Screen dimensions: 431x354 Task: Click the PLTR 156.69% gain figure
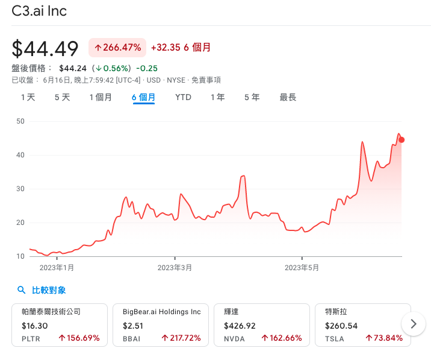[x=79, y=338]
